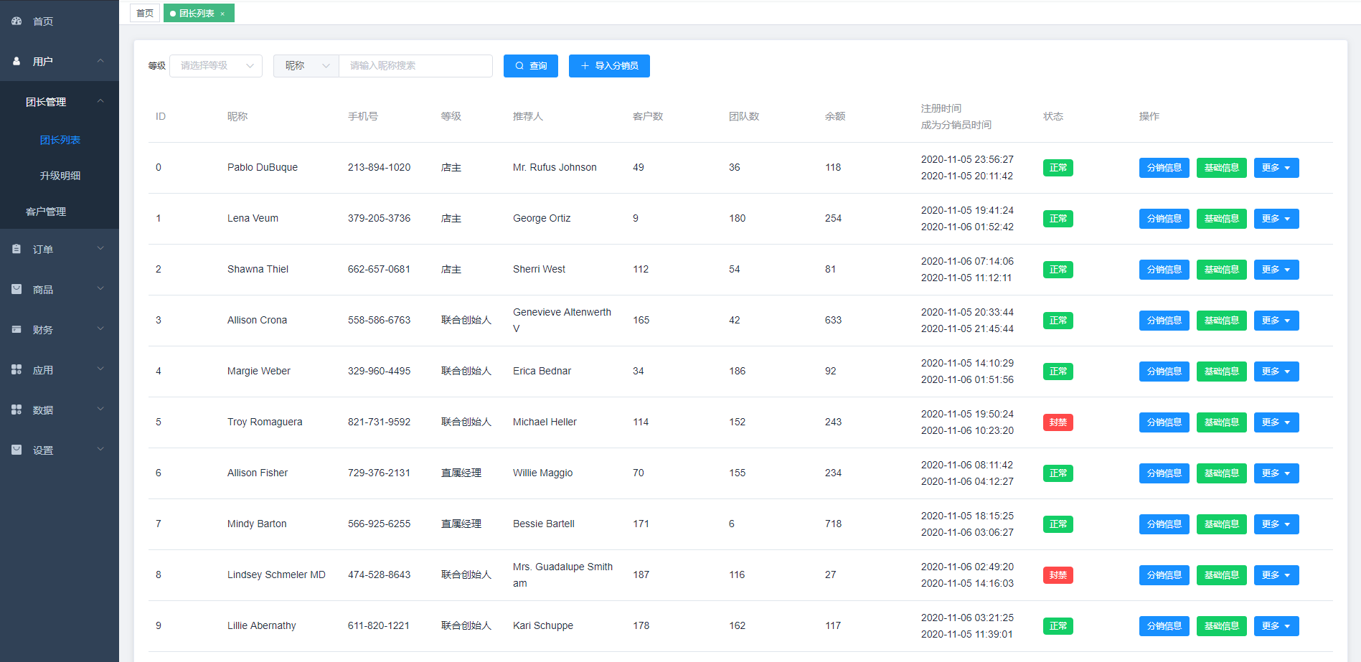Click 分销信息 for Shawna Thiel
The image size is (1361, 662).
pyautogui.click(x=1164, y=270)
